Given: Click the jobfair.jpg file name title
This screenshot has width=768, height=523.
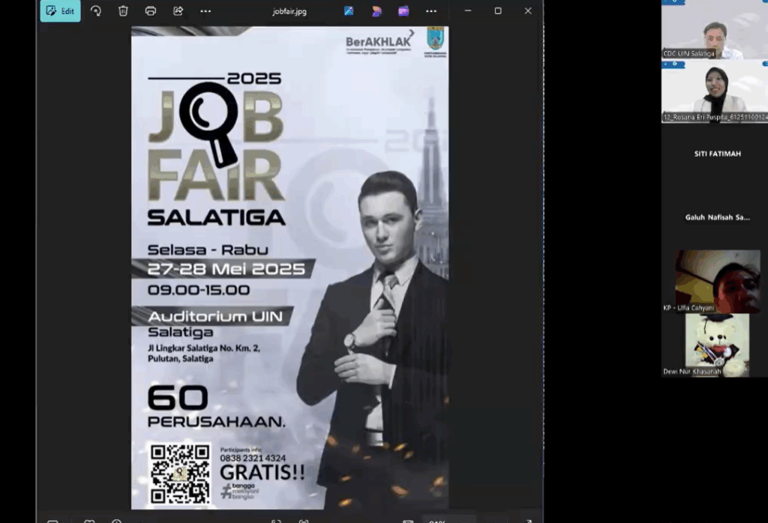Looking at the screenshot, I should click(289, 11).
